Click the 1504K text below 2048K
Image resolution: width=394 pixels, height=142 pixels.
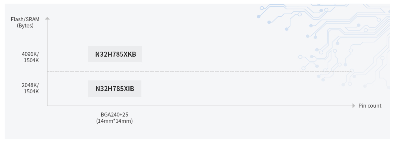click(31, 91)
